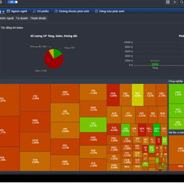Select the Thanh khoản filter
The height and width of the screenshot is (184, 184).
coord(38,18)
